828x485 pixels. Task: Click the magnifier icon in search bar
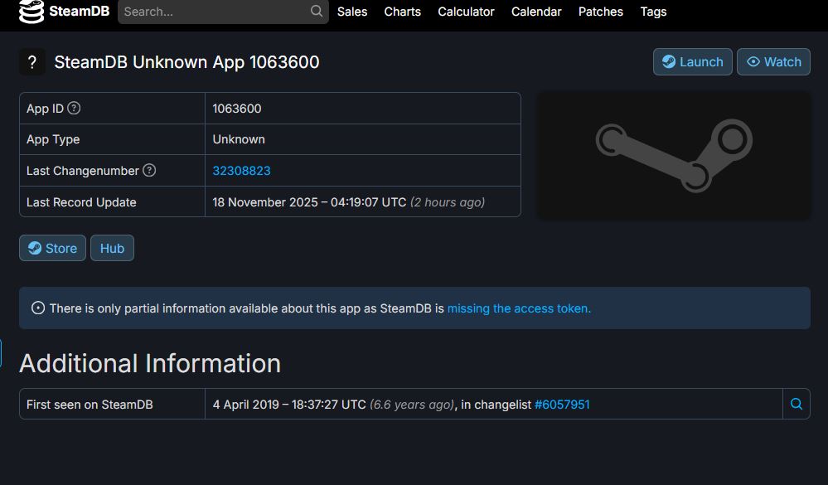point(317,12)
